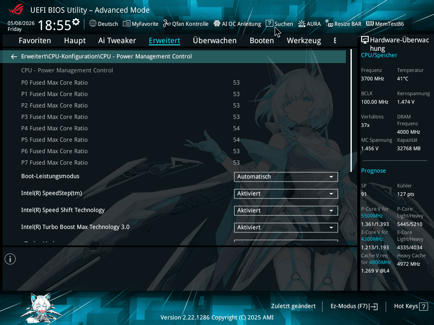Image resolution: width=434 pixels, height=325 pixels.
Task: Select the Erweitert tab
Action: coord(164,41)
